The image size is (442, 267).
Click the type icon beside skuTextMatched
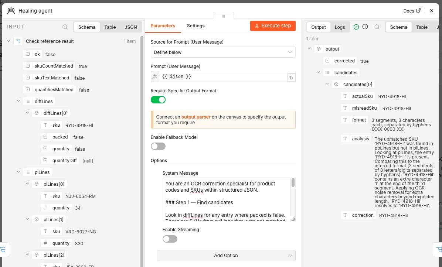click(28, 78)
